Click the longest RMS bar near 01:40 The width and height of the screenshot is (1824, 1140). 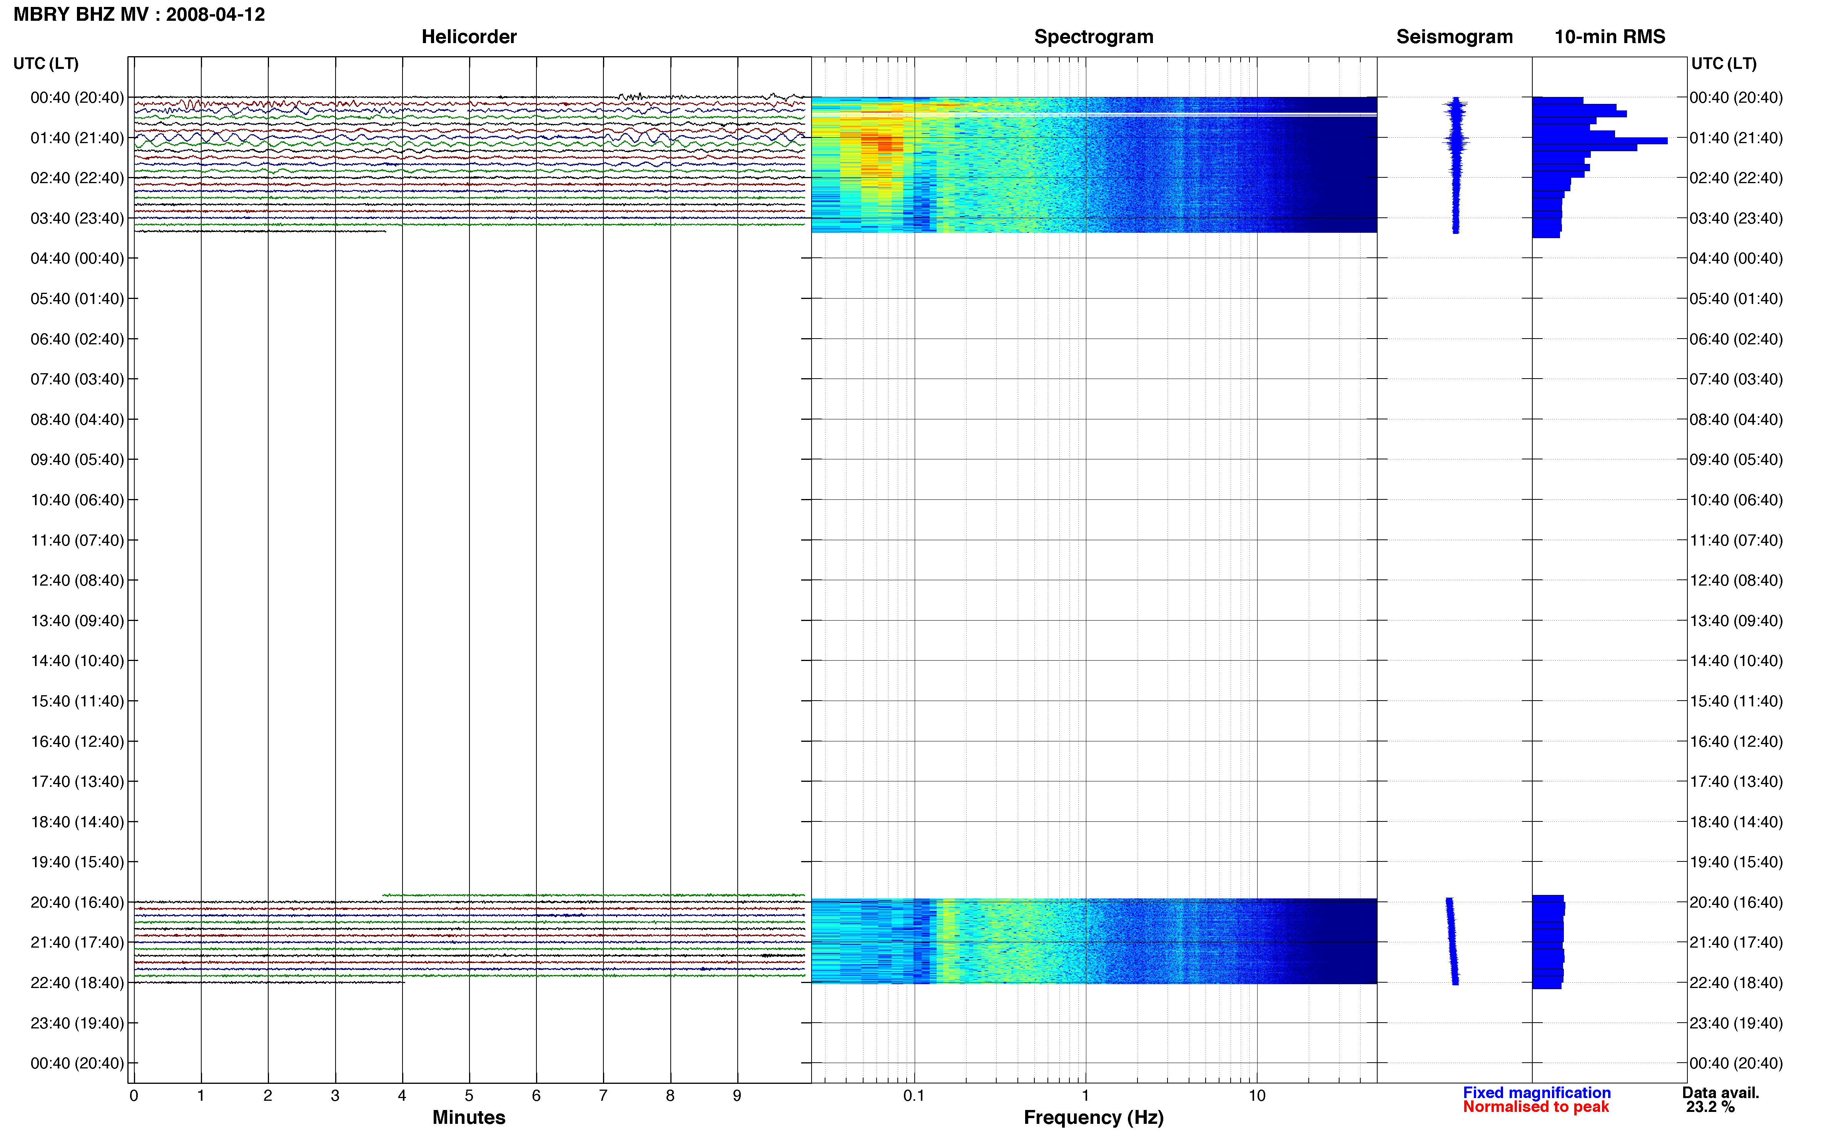(x=1599, y=141)
